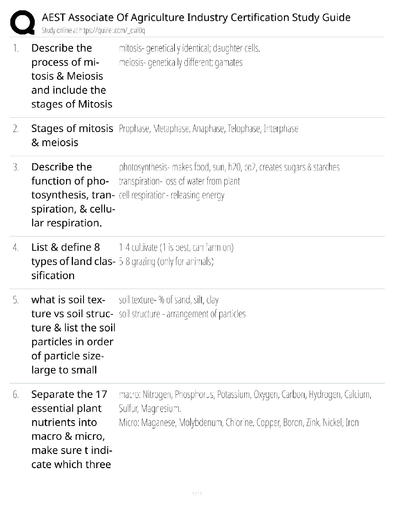Select the AEST Study Guide title
The height and width of the screenshot is (510, 394).
click(196, 17)
